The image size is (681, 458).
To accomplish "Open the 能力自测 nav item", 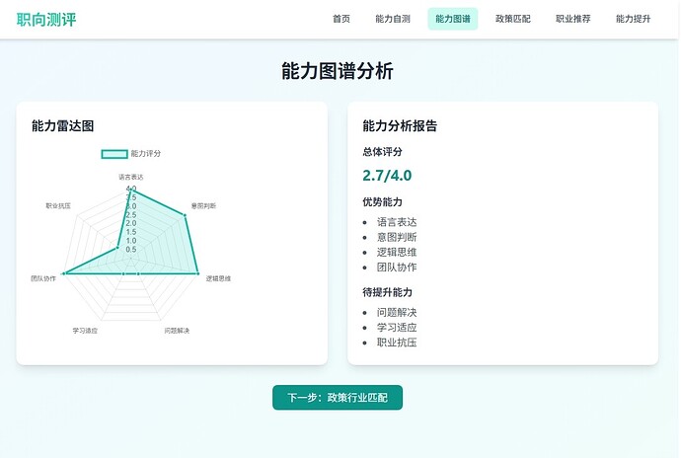I will tap(393, 19).
